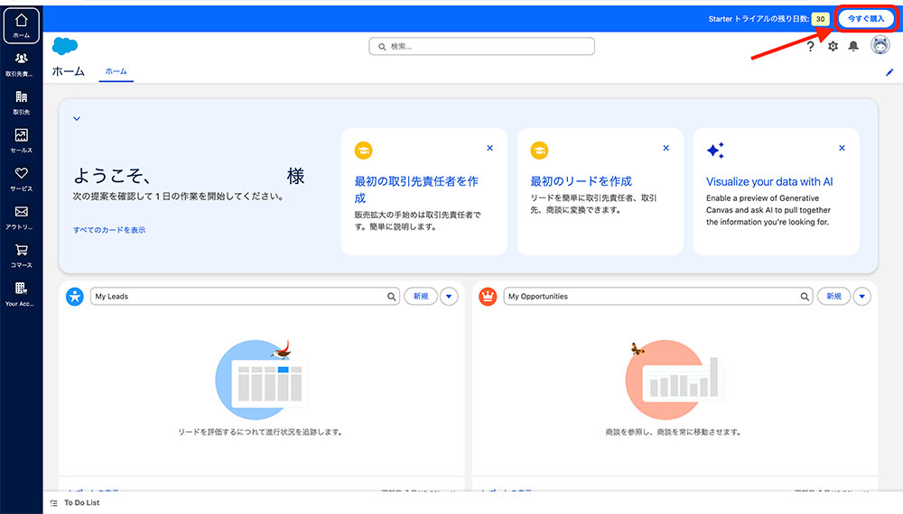
Task: Click the pencil edit page icon
Action: [889, 72]
